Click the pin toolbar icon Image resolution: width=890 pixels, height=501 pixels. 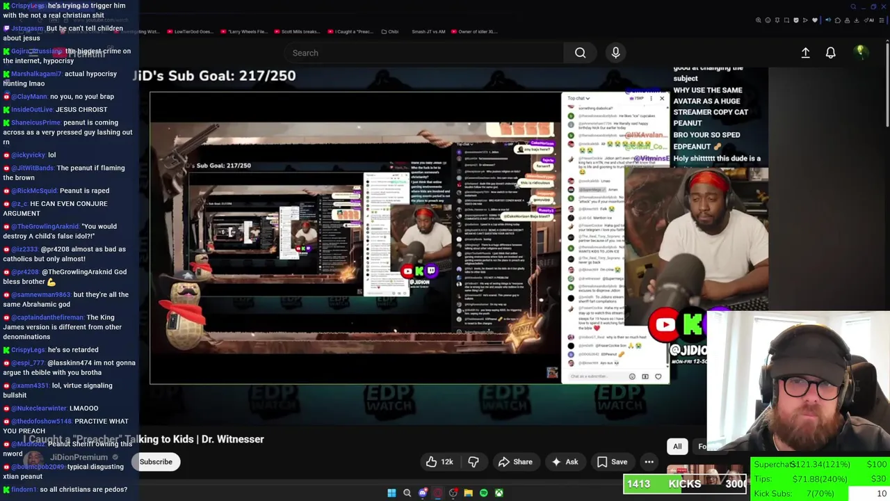pyautogui.click(x=777, y=20)
